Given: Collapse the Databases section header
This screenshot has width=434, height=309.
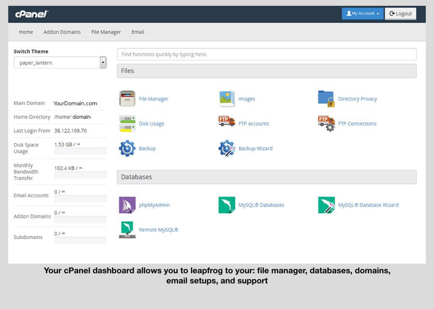Looking at the screenshot, I should [x=267, y=177].
